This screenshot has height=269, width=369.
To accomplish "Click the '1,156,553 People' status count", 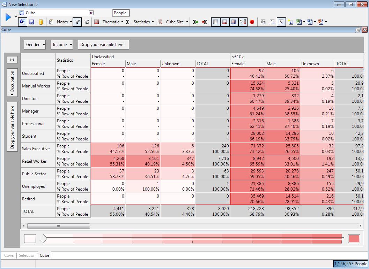I will click(350, 264).
